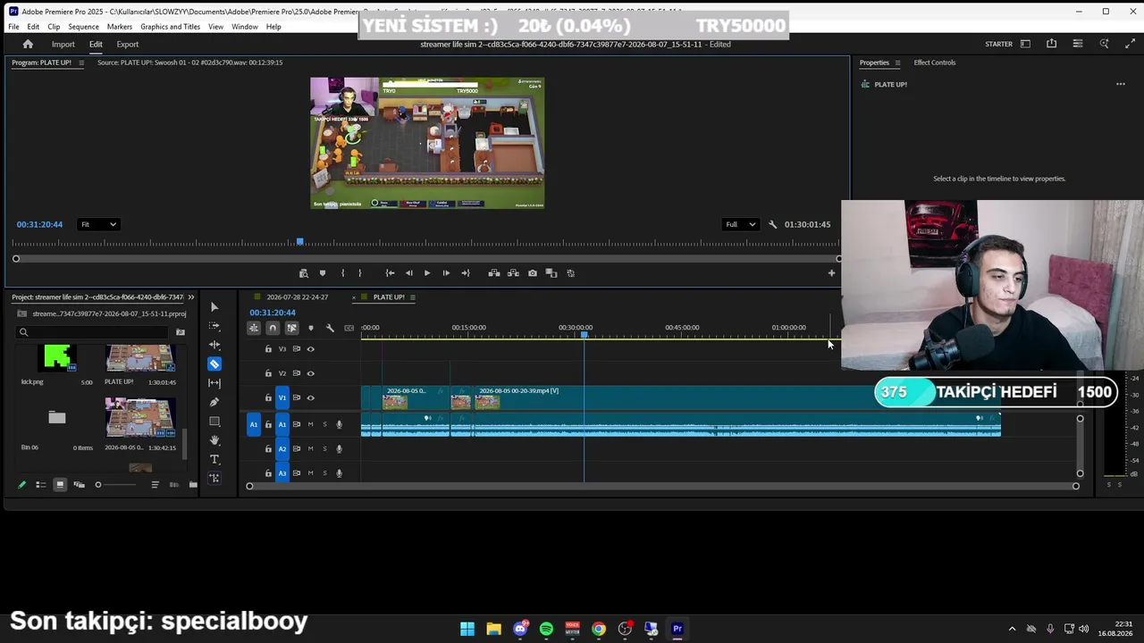Expand Project panel overflow chevrons
The width and height of the screenshot is (1144, 643).
point(190,297)
